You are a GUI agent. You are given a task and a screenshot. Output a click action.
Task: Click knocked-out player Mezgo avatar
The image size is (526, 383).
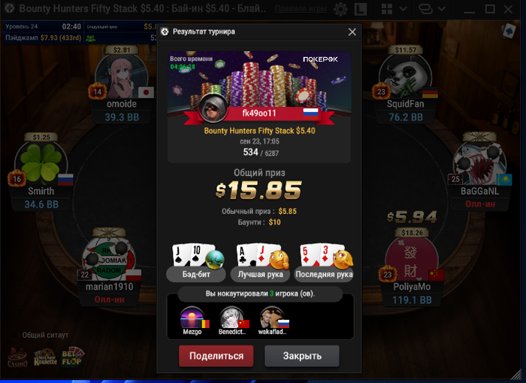tap(192, 318)
